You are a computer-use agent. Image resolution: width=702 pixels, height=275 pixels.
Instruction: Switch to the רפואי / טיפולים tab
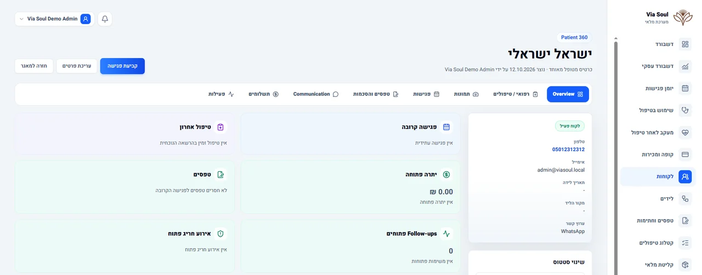pyautogui.click(x=516, y=94)
